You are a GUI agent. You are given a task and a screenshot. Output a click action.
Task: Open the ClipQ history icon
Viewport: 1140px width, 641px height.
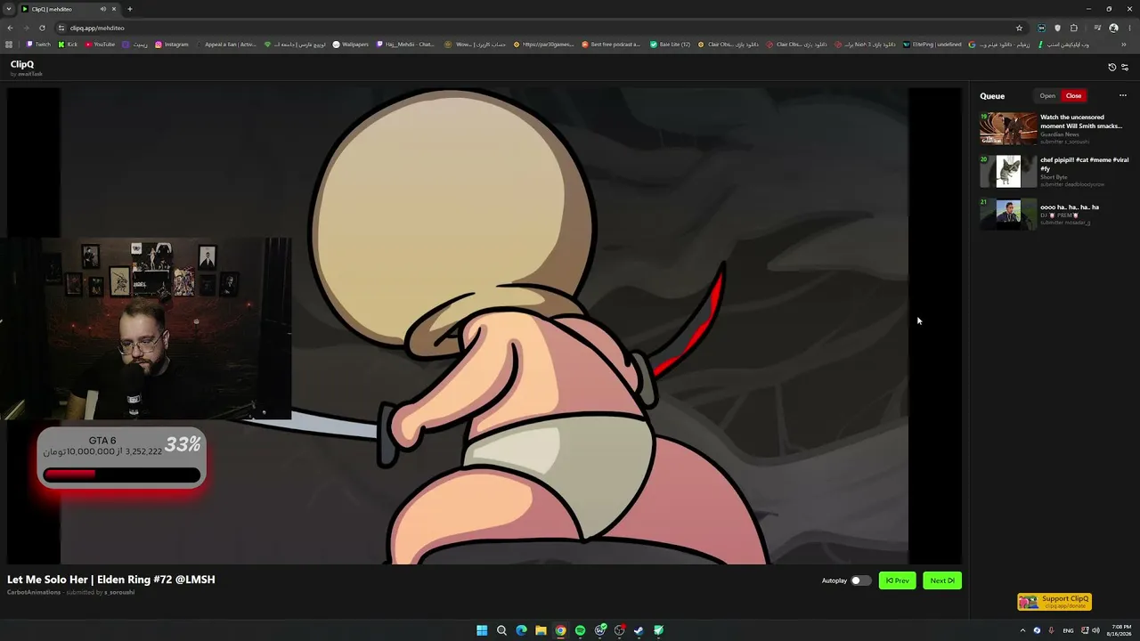1111,67
